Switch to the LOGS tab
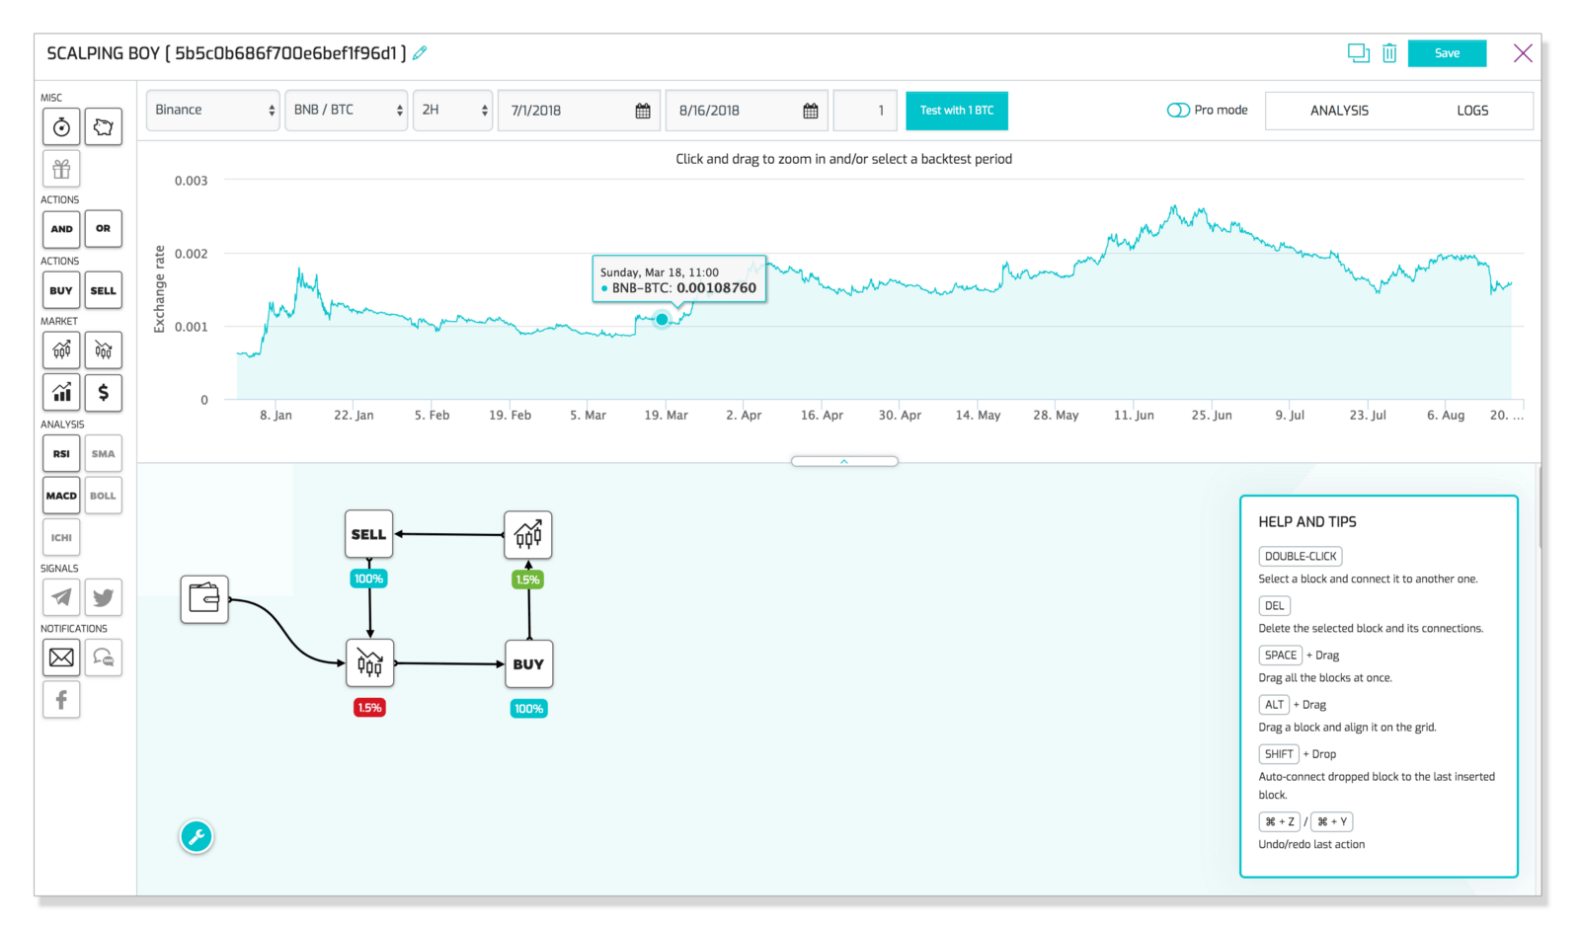The width and height of the screenshot is (1580, 927). pyautogui.click(x=1471, y=111)
